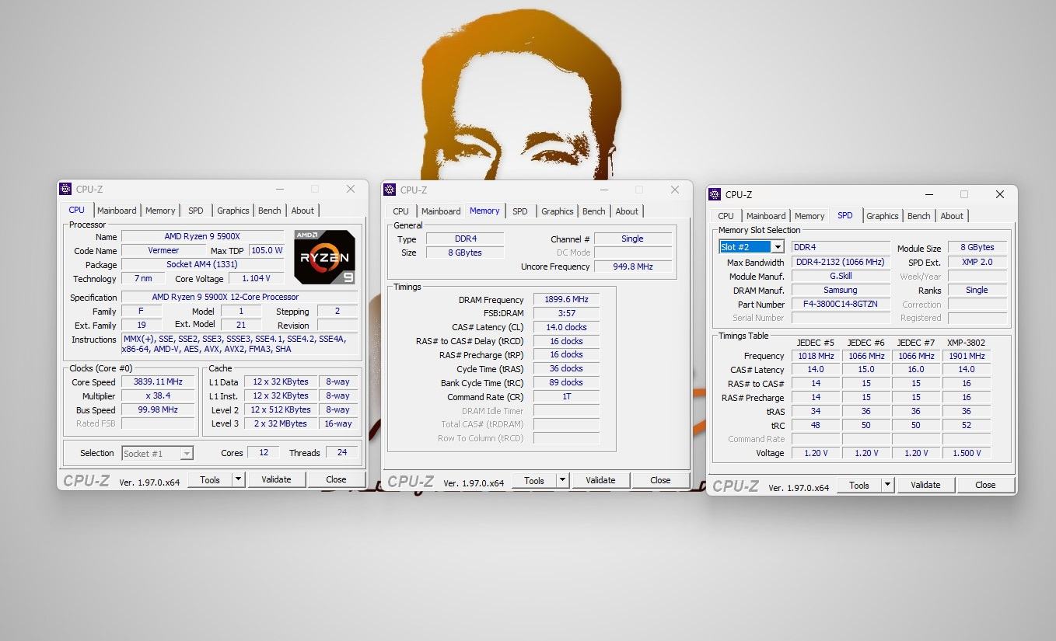Select Graphics tab in middle window
Screen dimensions: 1056x641
coord(558,211)
